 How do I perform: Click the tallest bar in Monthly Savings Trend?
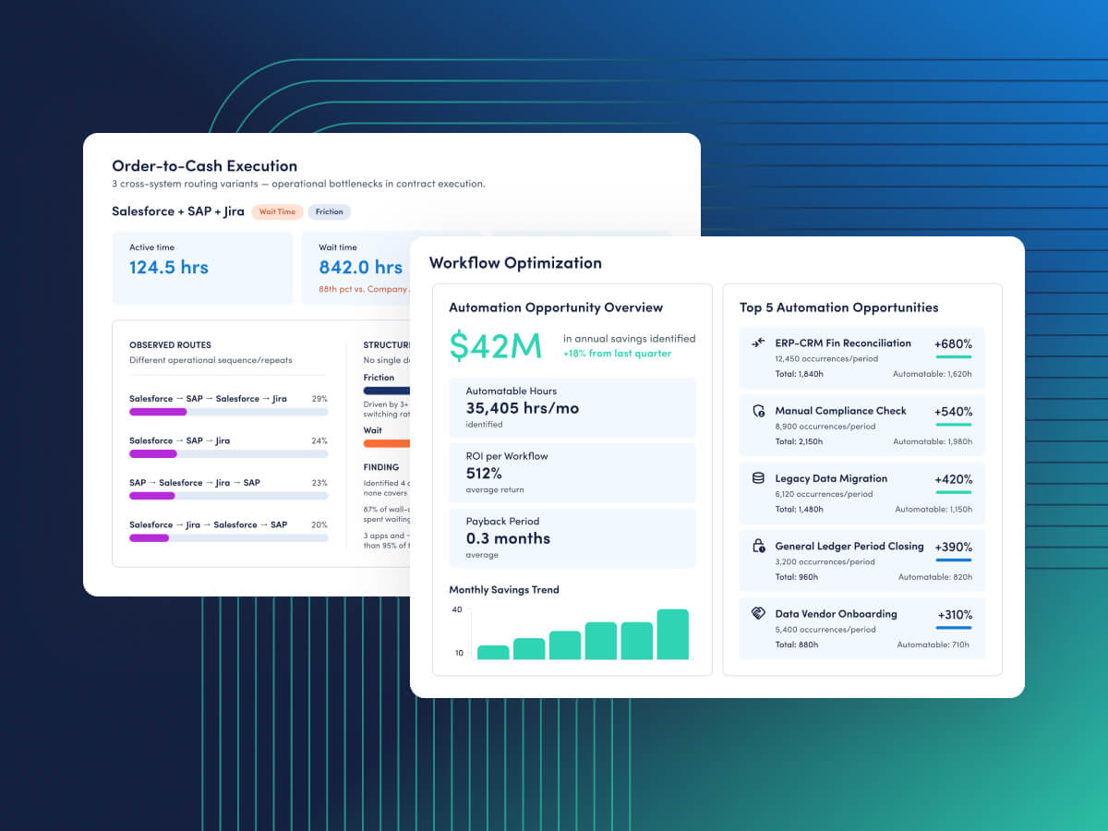672,634
